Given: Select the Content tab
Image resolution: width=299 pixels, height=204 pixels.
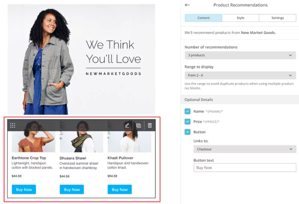Looking at the screenshot, I should click(203, 18).
